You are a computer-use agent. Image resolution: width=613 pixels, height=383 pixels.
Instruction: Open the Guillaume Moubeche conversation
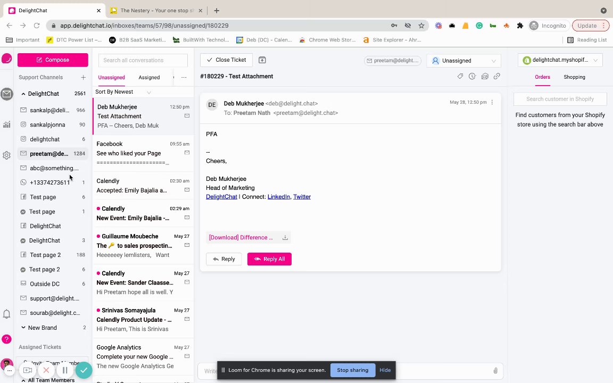coord(143,245)
